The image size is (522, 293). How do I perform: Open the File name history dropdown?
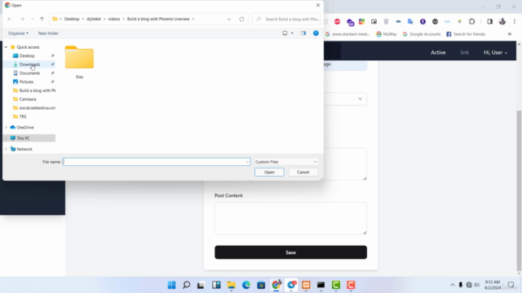click(247, 162)
